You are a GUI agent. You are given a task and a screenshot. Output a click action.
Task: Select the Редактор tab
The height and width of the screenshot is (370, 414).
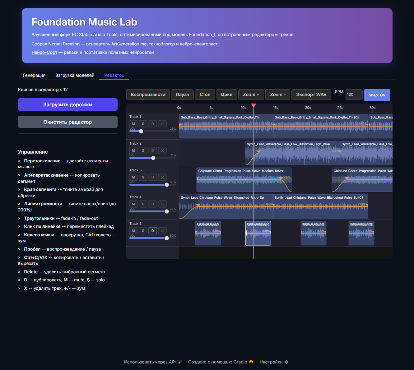coord(114,75)
